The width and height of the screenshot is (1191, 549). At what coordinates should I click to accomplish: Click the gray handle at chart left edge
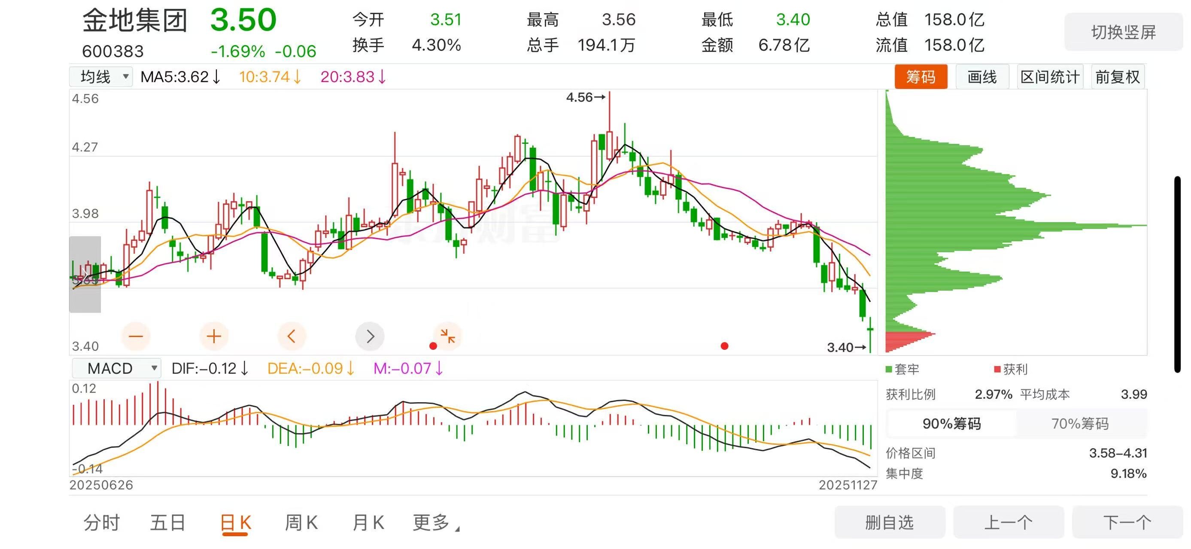[x=85, y=274]
